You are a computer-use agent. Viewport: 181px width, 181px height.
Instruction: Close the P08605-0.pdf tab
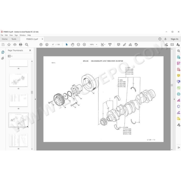[42, 39]
